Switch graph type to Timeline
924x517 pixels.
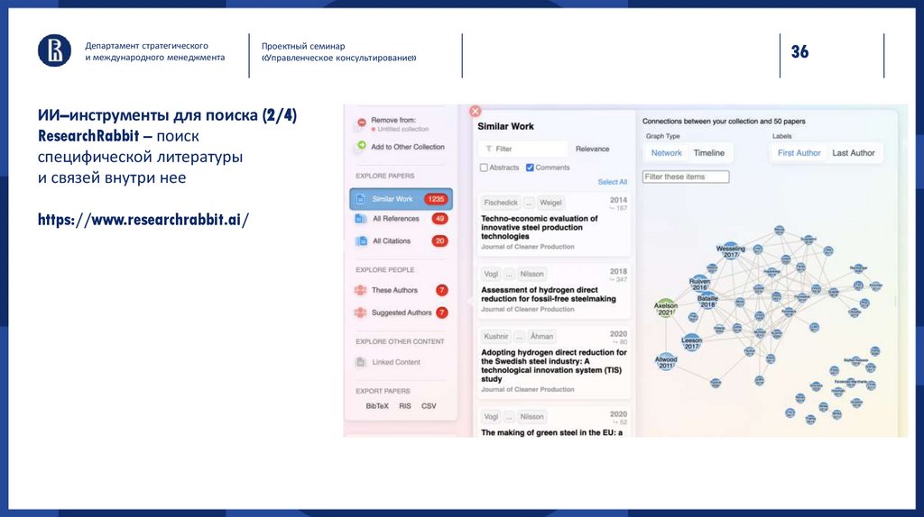click(709, 153)
